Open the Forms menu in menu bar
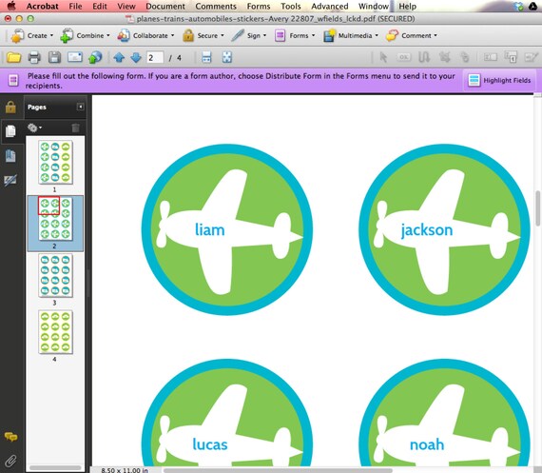The height and width of the screenshot is (473, 542). click(x=259, y=7)
